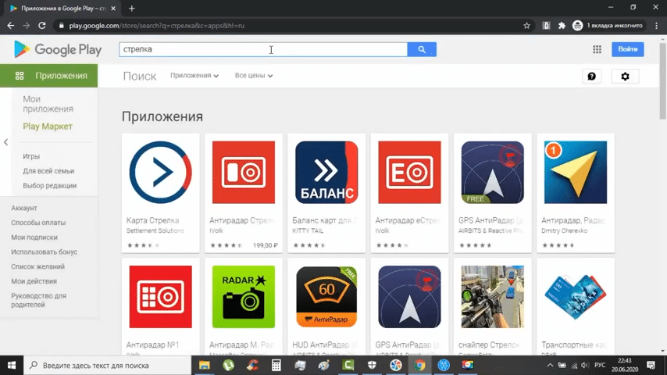Screen dimensions: 667x375
Task: Open Chrome's three-dot menu
Action: click(656, 26)
